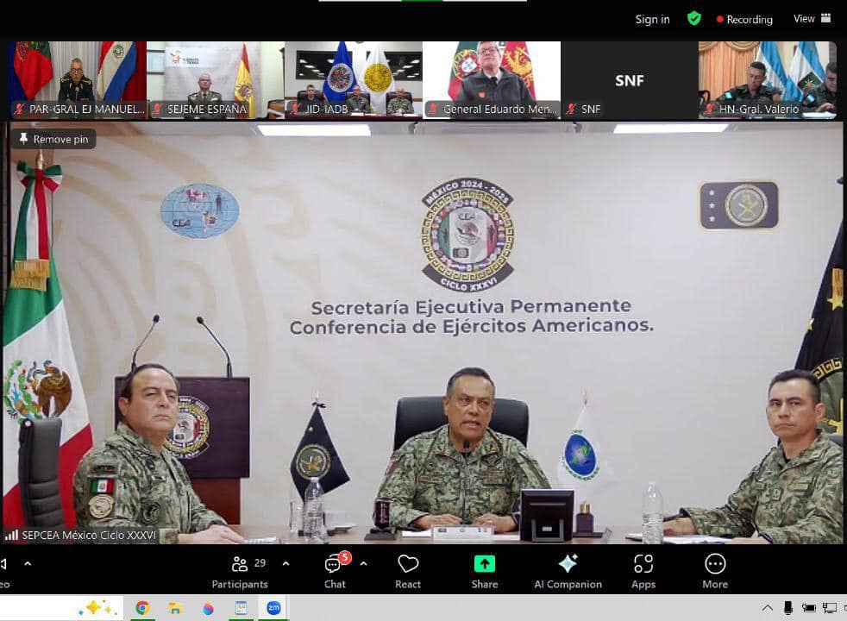Click the Sign in link
Image resolution: width=847 pixels, height=621 pixels.
[x=652, y=20]
